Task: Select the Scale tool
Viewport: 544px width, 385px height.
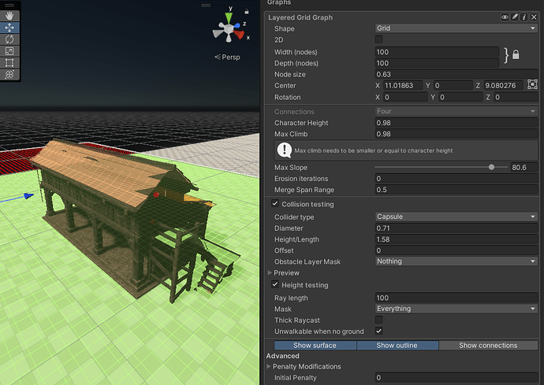Action: point(9,51)
